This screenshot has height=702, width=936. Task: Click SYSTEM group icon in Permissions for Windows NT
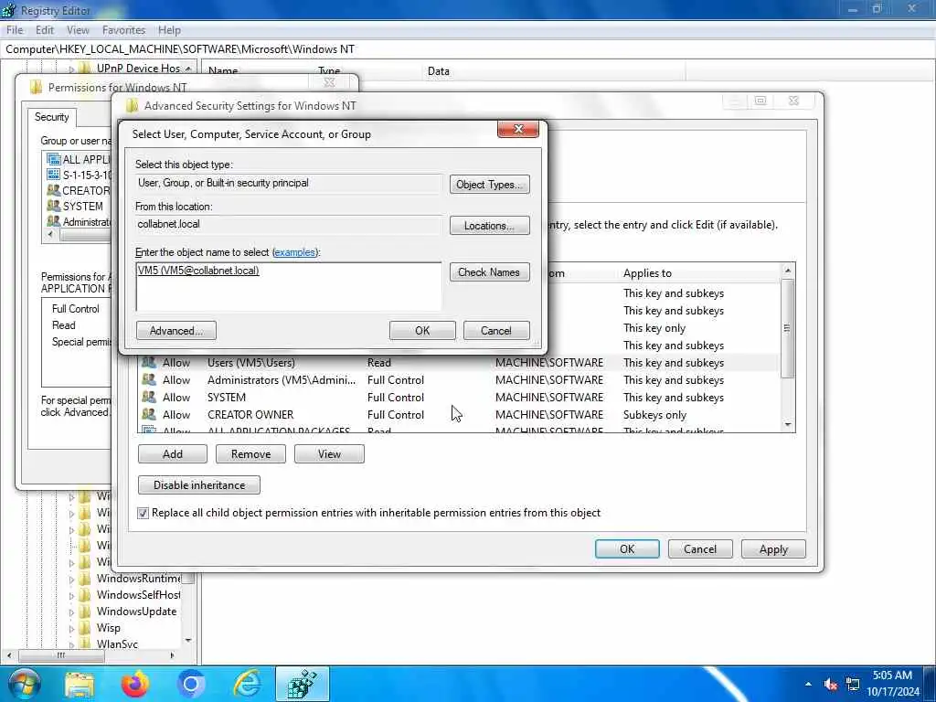click(x=54, y=206)
